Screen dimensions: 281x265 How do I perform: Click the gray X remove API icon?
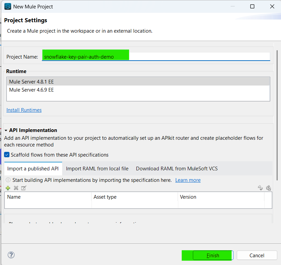(16, 188)
